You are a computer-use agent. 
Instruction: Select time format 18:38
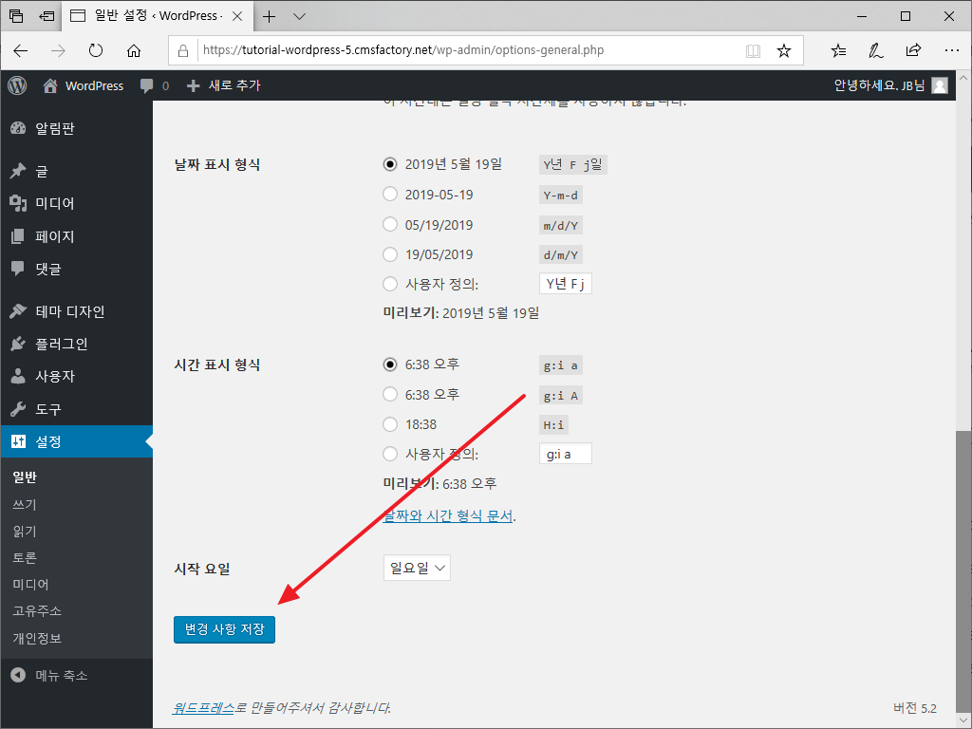tap(390, 424)
